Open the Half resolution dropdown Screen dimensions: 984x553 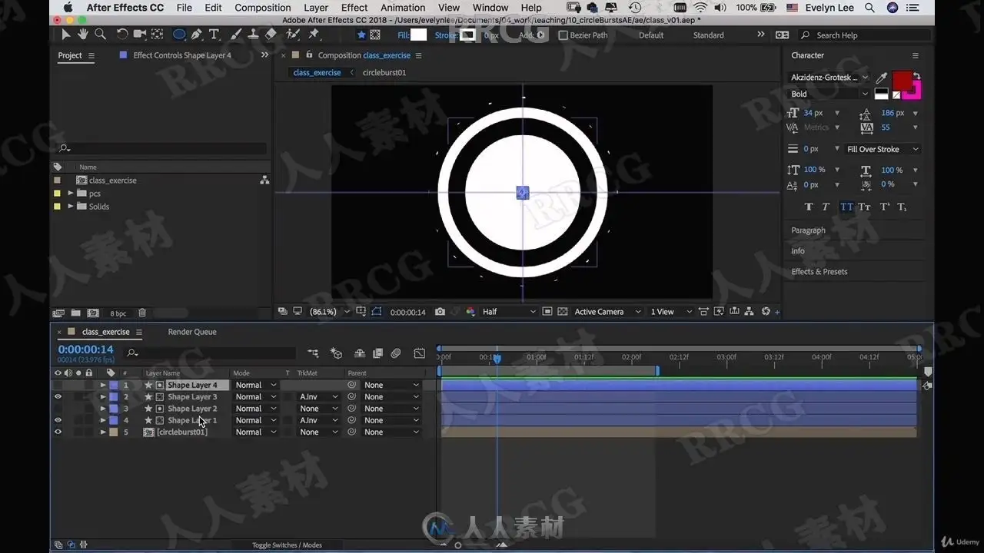coord(508,312)
